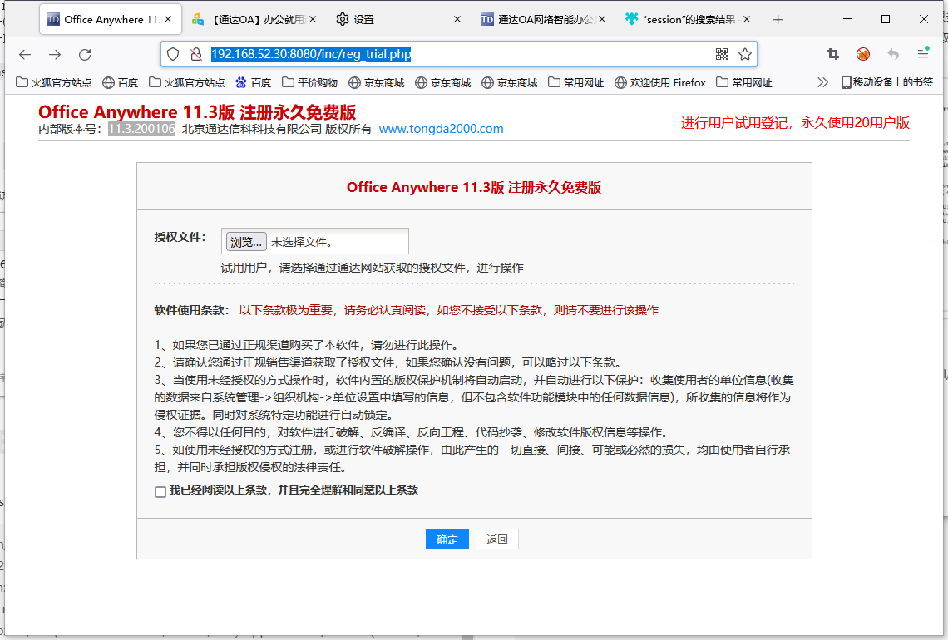Screen dimensions: 948x640
Task: Select the Office Anywhere 11 tab
Action: [110, 19]
